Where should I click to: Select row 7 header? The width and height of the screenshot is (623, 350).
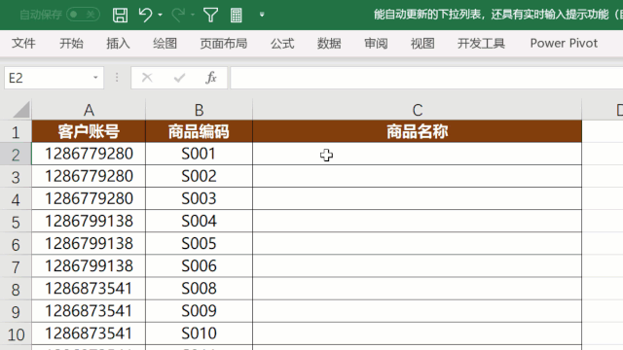[x=16, y=266]
